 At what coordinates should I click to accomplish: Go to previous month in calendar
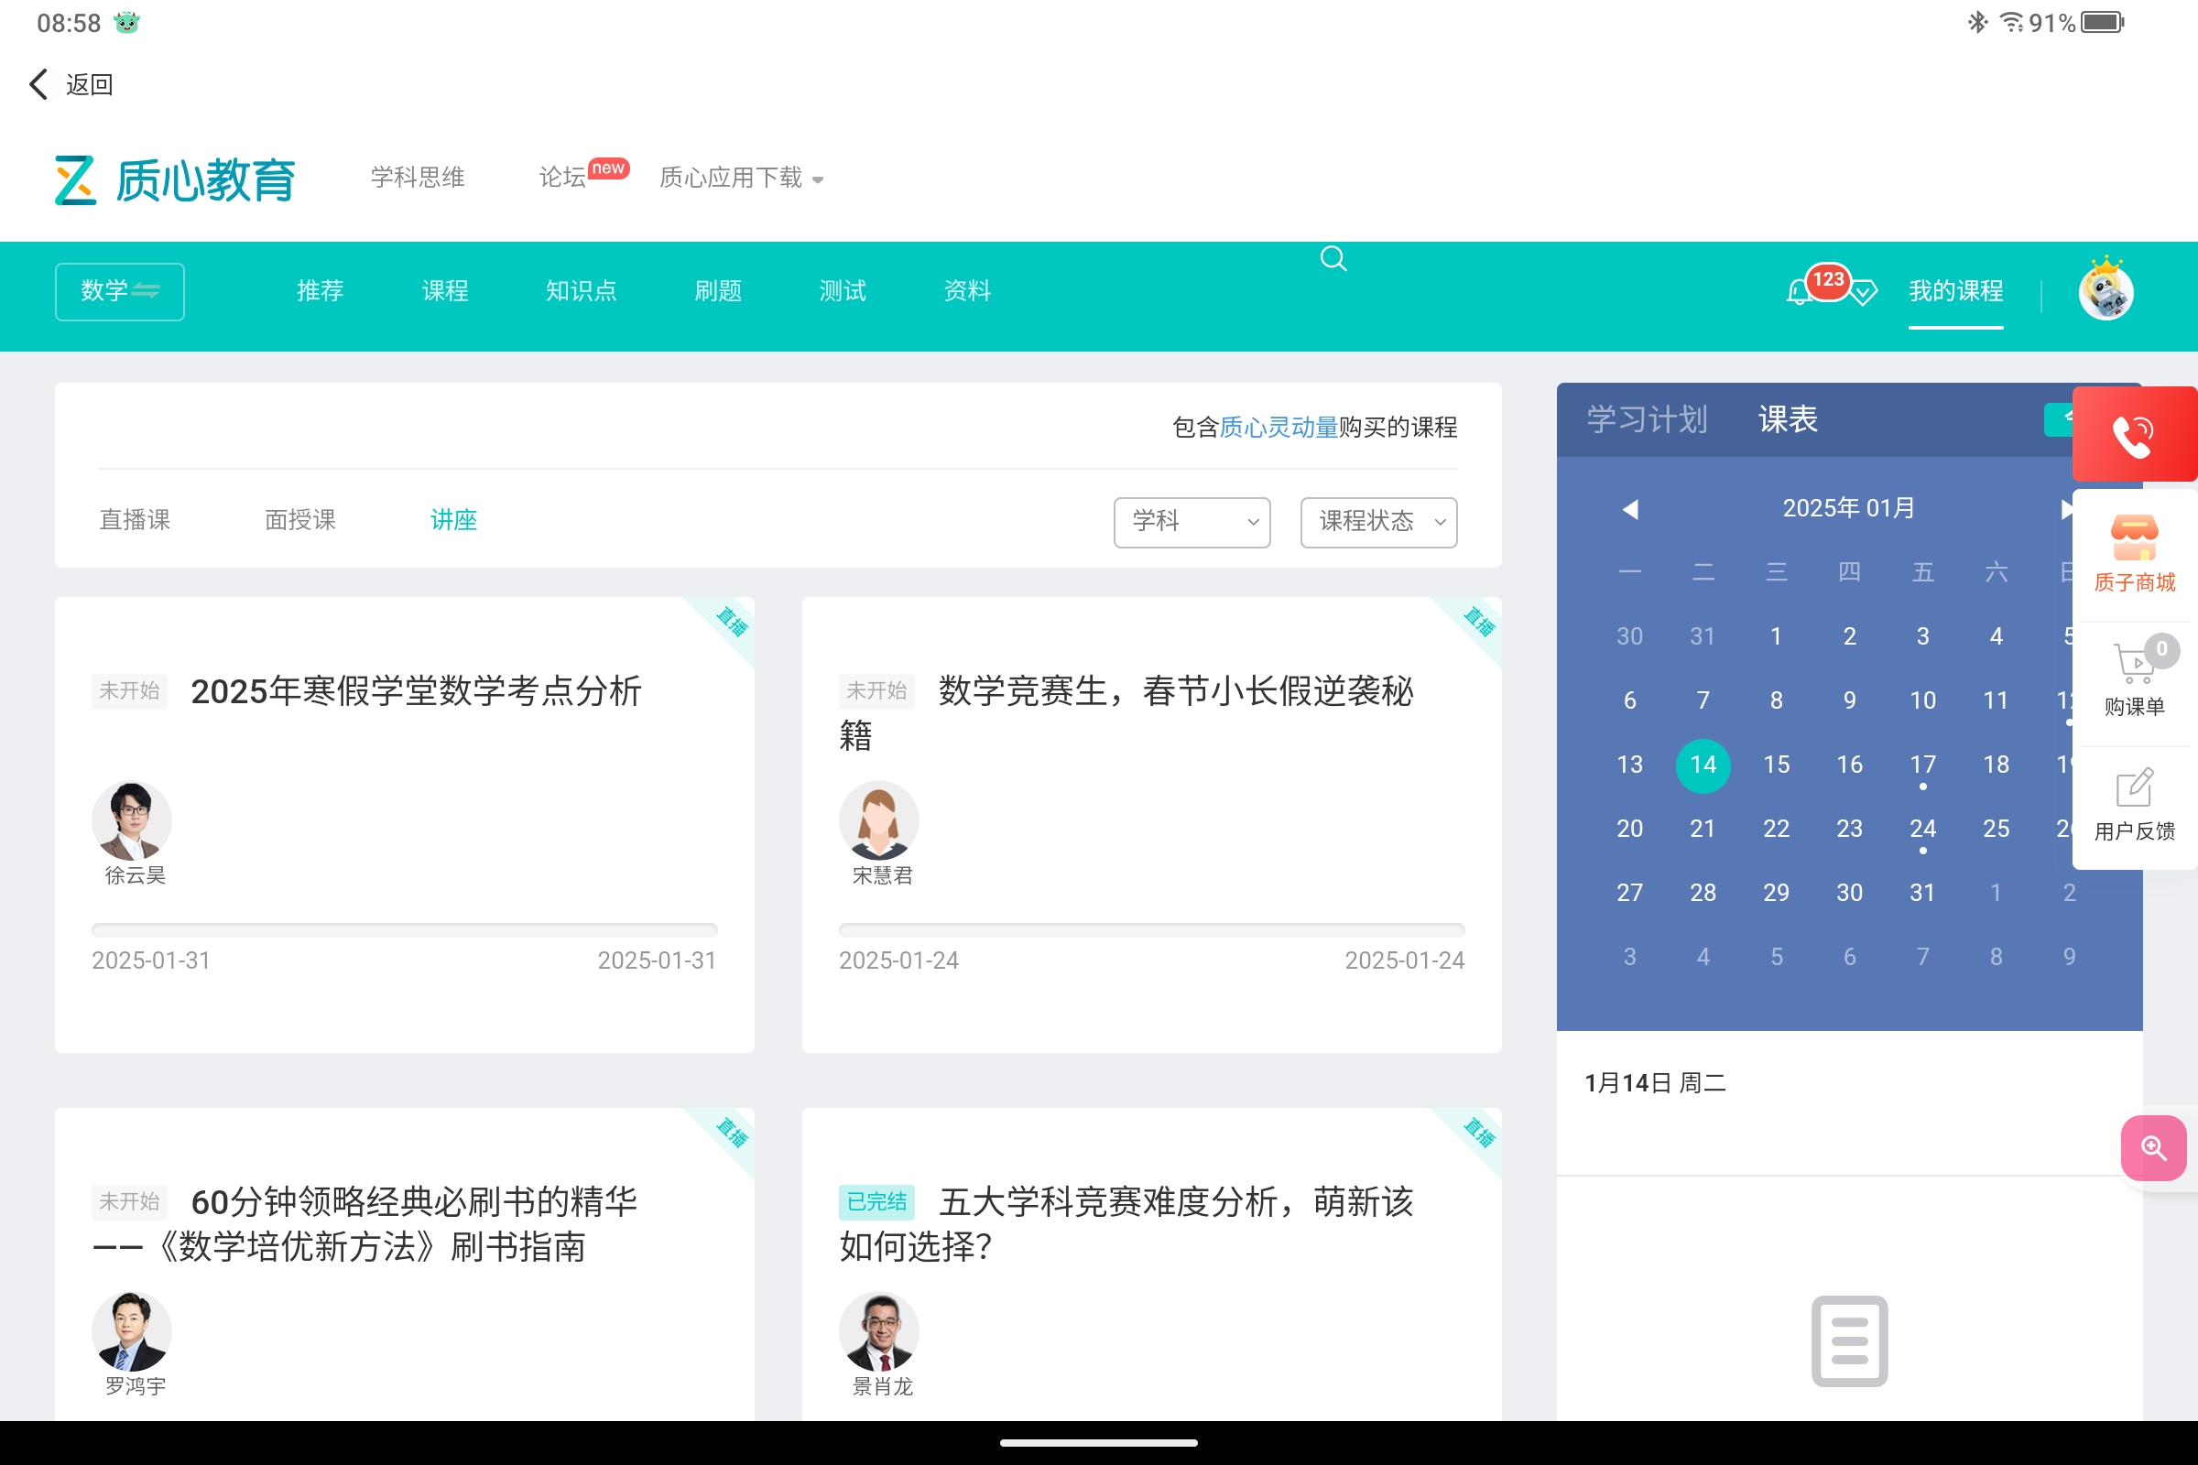pyautogui.click(x=1630, y=508)
